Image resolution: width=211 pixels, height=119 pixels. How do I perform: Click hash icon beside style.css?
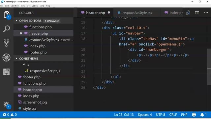[x=20, y=108]
